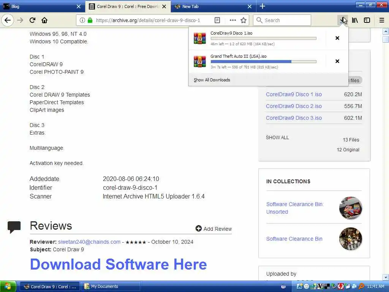Click the CorelDraw9 Disco 1.iso WinRAR icon
The height and width of the screenshot is (292, 389).
(200, 38)
